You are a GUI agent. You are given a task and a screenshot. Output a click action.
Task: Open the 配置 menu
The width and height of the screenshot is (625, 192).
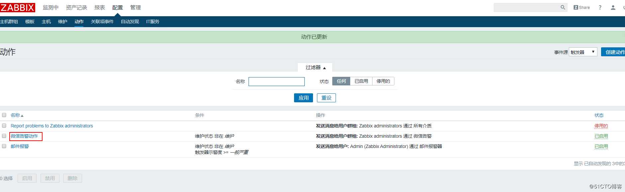118,7
